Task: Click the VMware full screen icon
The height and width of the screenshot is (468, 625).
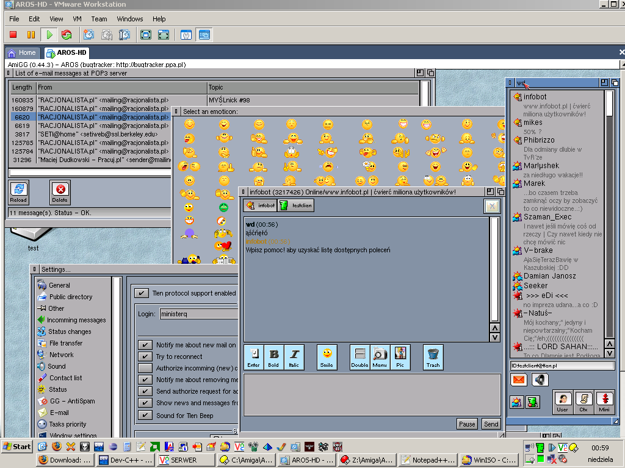Action: point(146,35)
